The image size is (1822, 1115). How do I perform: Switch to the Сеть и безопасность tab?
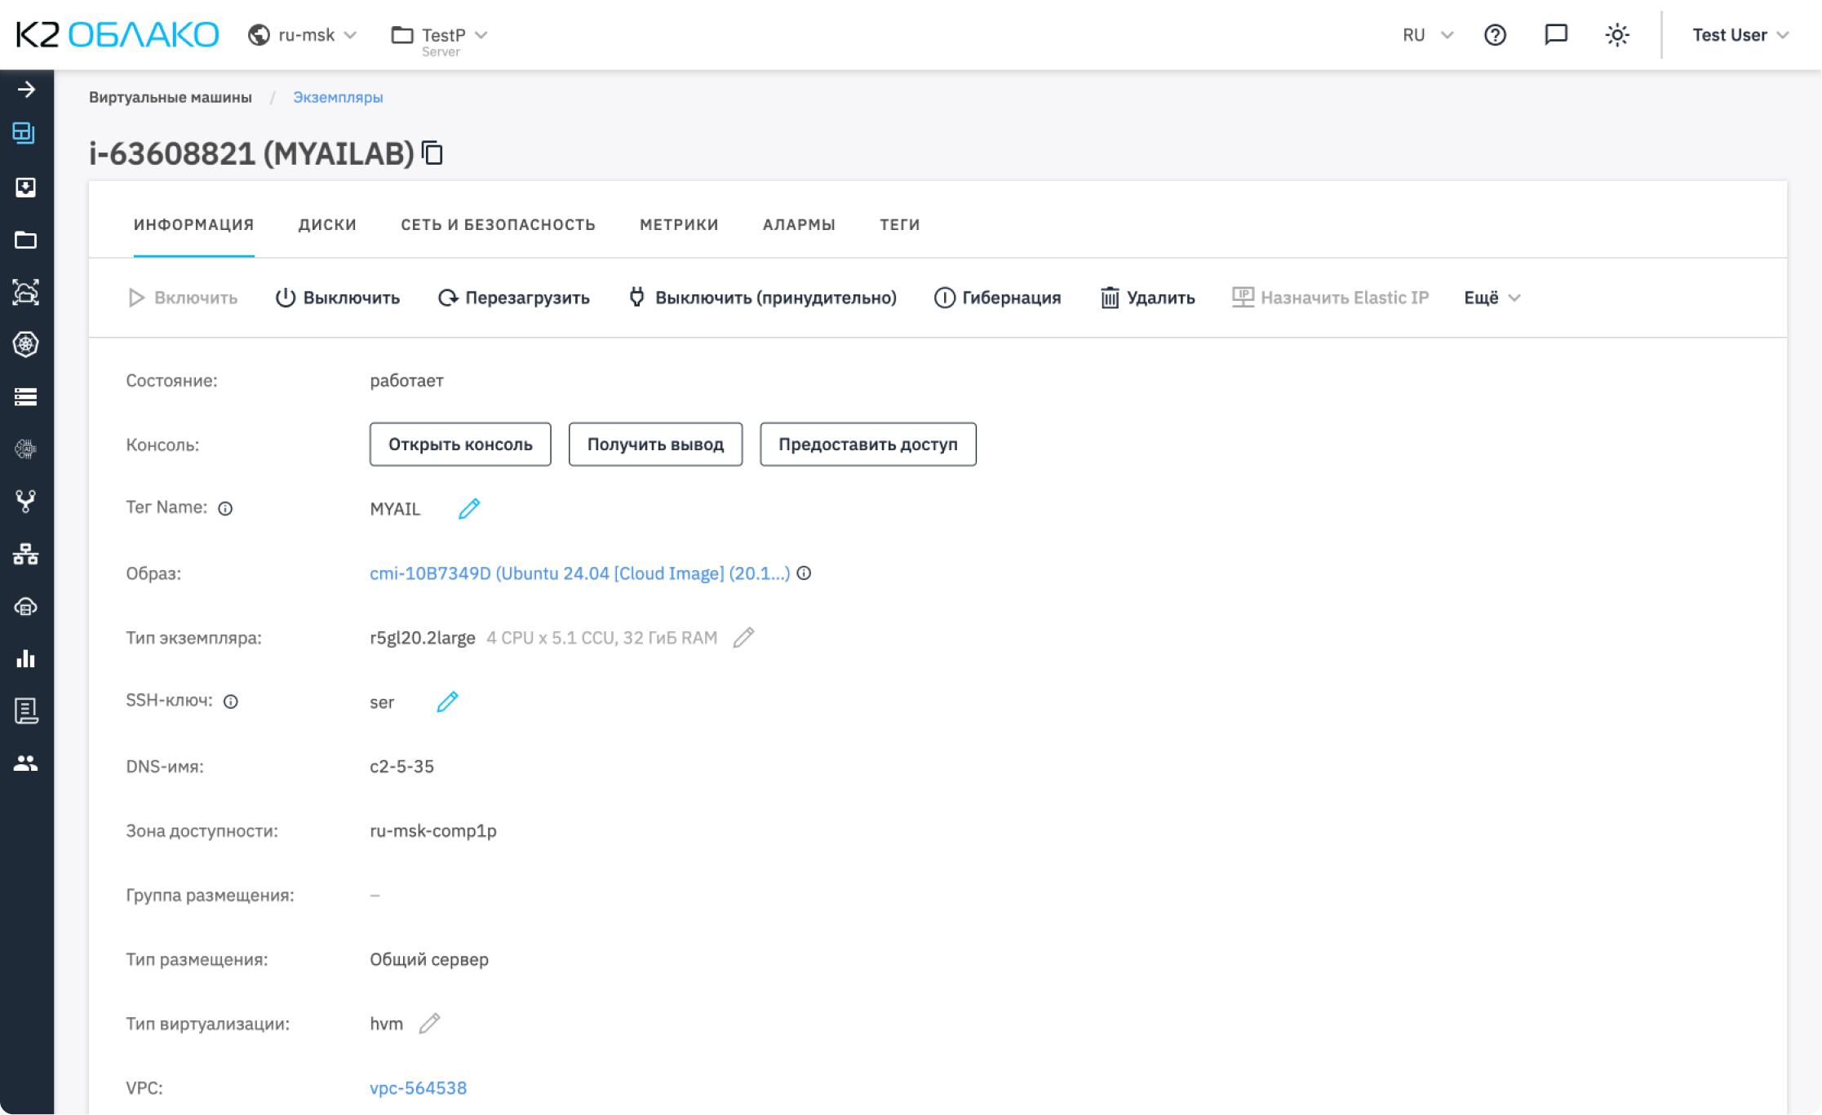pyautogui.click(x=498, y=224)
